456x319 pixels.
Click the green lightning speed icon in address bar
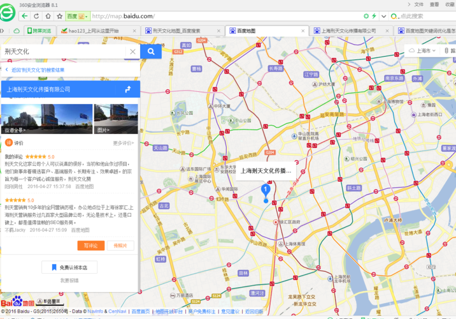pos(374,16)
